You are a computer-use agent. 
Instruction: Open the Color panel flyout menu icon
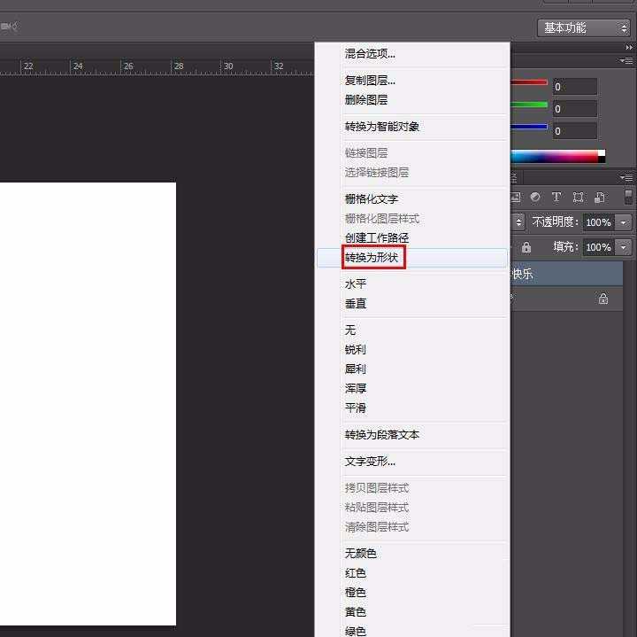(626, 59)
